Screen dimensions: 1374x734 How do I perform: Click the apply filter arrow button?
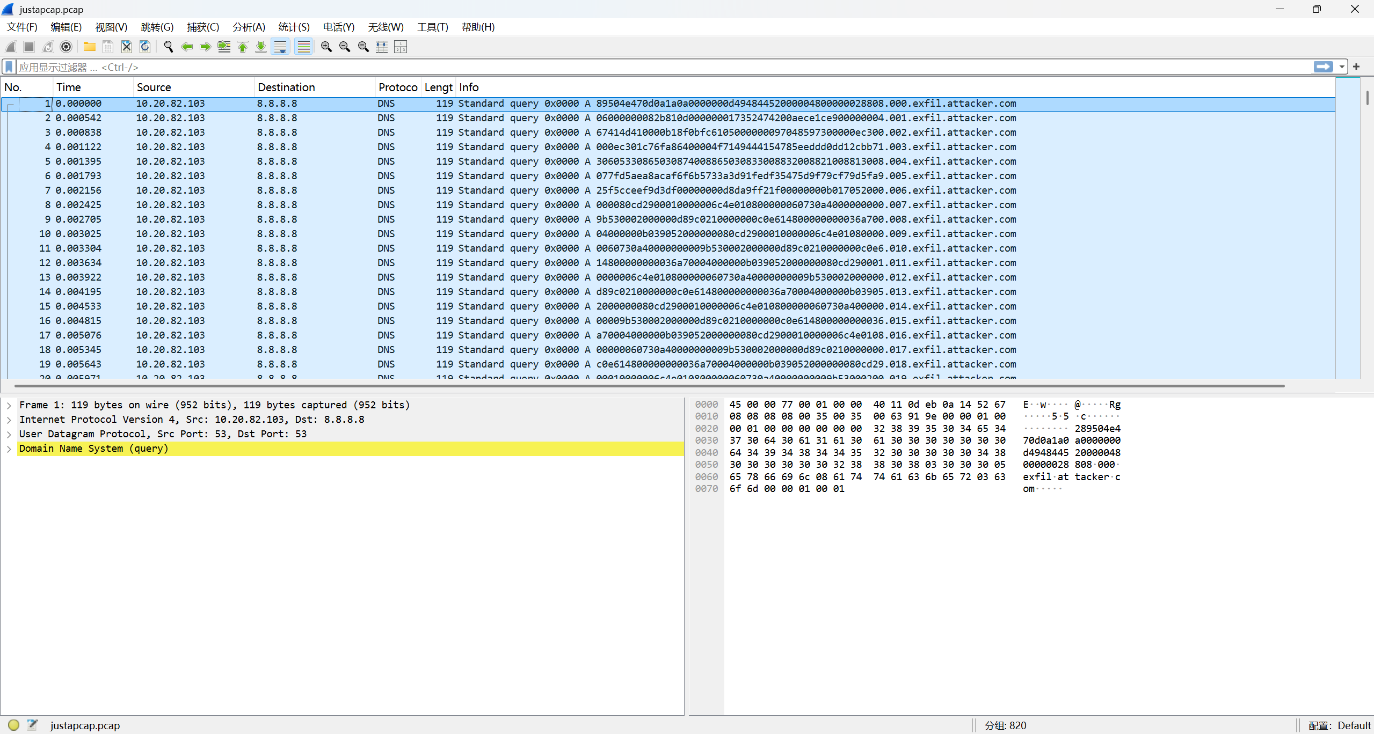[1323, 67]
